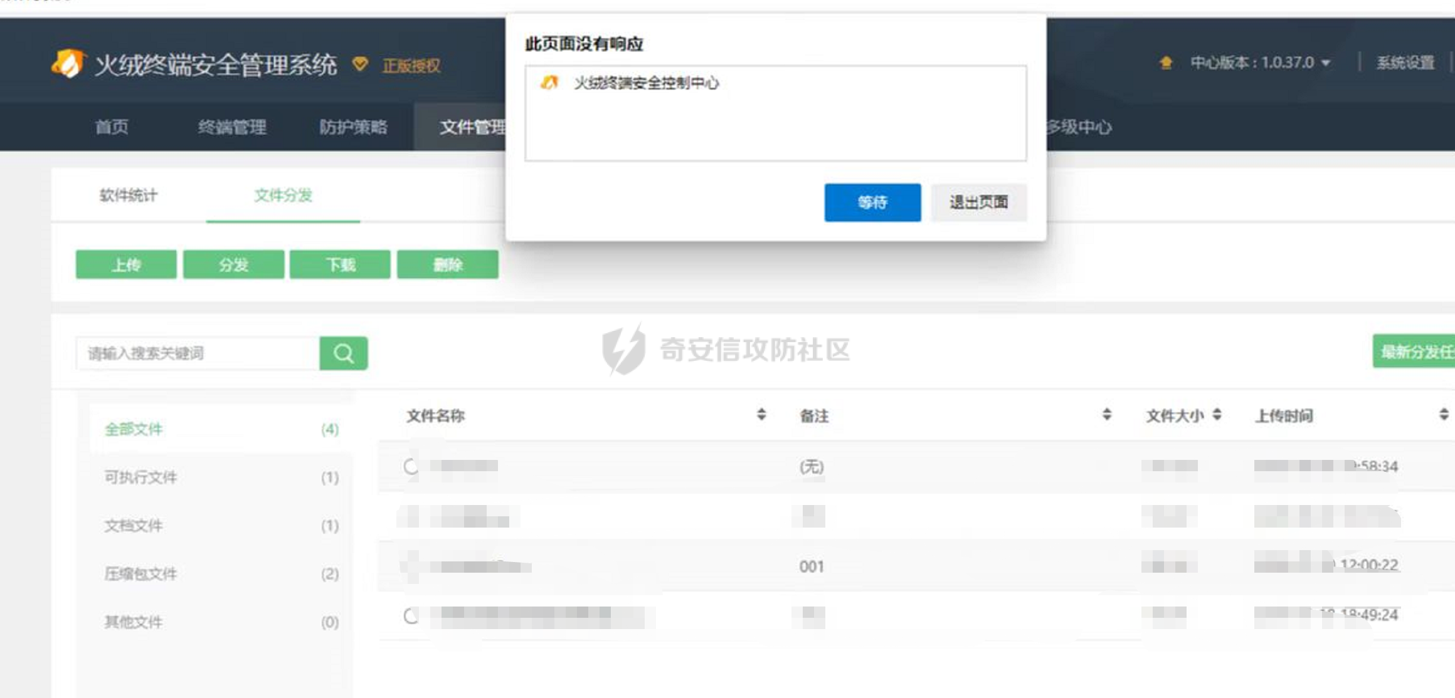Open the center version 1.0.37.0 dropdown arrow

[x=1325, y=63]
